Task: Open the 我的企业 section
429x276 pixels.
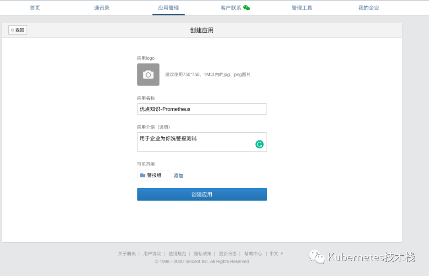Action: coord(369,7)
